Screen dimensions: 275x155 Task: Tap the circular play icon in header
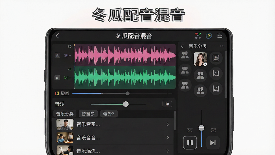[209, 36]
